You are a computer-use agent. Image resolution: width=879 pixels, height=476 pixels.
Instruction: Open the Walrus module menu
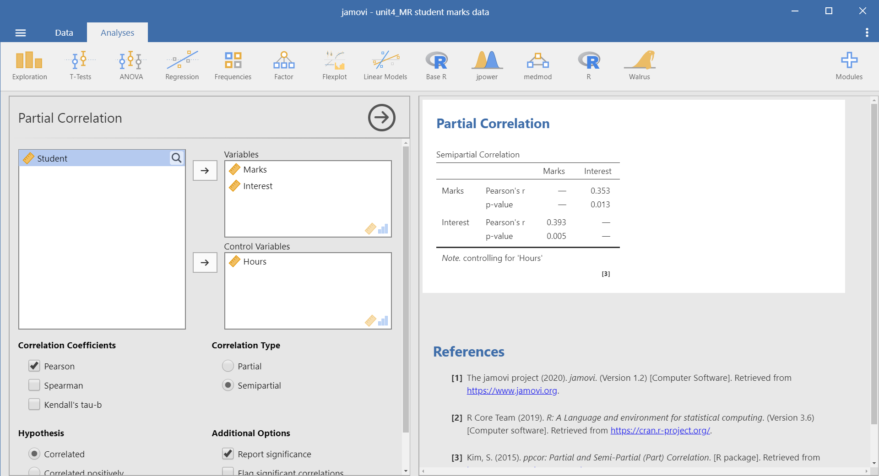tap(640, 66)
